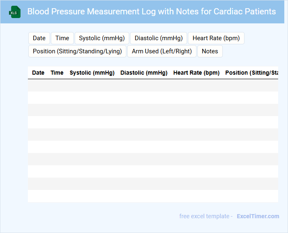The width and height of the screenshot is (288, 233).
Task: Click the blue page title banner text
Action: [151, 11]
